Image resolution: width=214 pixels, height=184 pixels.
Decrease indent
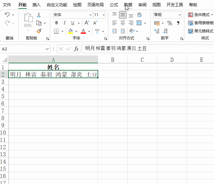[x=115, y=31]
